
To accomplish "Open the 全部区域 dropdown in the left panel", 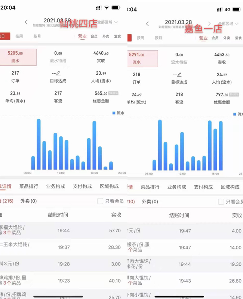I will tap(108, 22).
